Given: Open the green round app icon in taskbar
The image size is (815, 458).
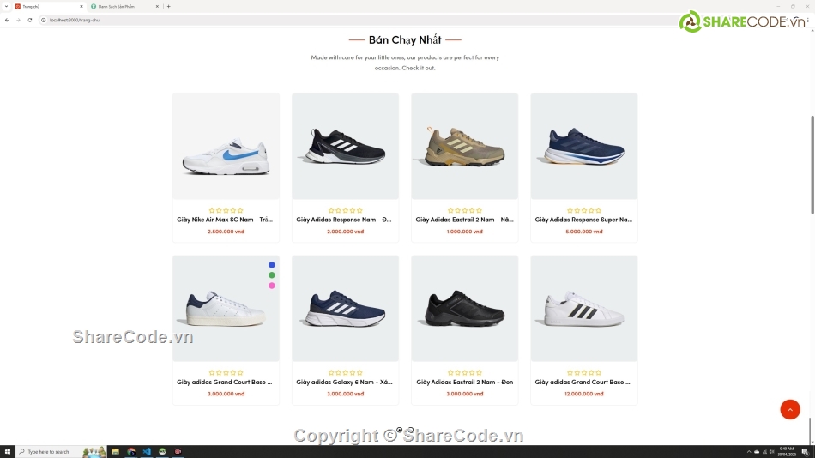Looking at the screenshot, I should tap(162, 452).
